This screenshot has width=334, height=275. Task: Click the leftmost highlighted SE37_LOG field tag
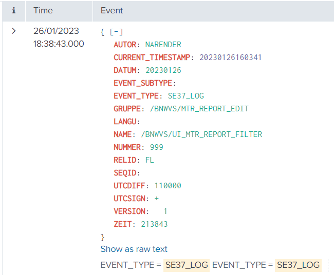pyautogui.click(x=186, y=265)
